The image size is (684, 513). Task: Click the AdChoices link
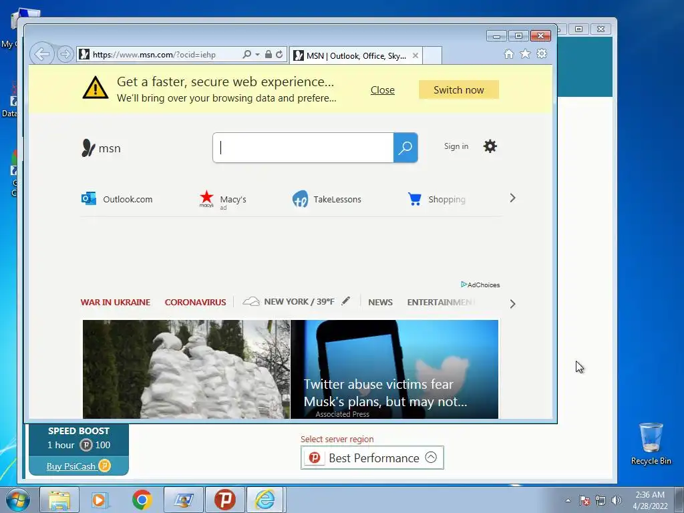pos(480,285)
